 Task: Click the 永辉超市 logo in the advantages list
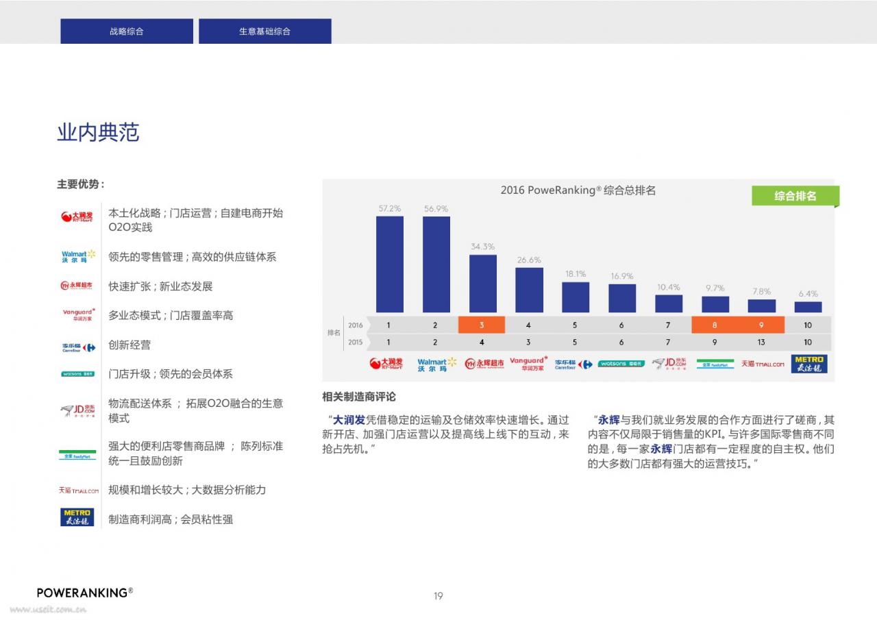pos(77,286)
